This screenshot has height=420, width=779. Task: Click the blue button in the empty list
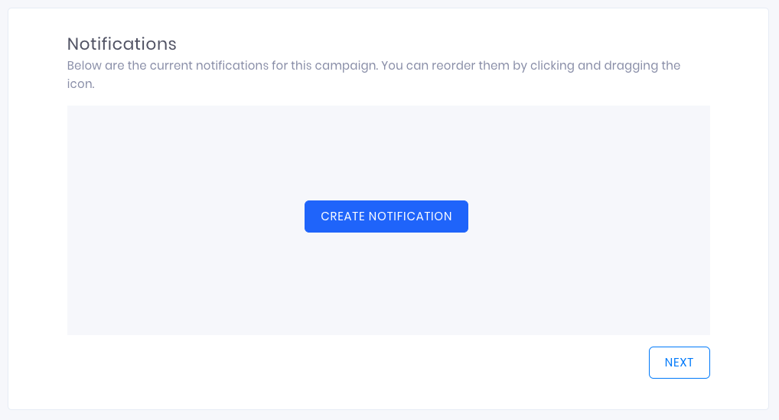386,217
